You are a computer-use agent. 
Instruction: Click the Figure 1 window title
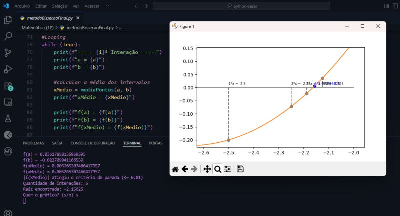(187, 26)
